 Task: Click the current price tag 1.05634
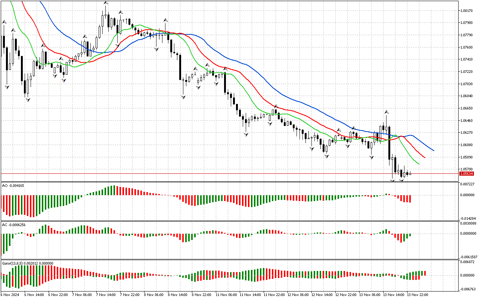467,174
